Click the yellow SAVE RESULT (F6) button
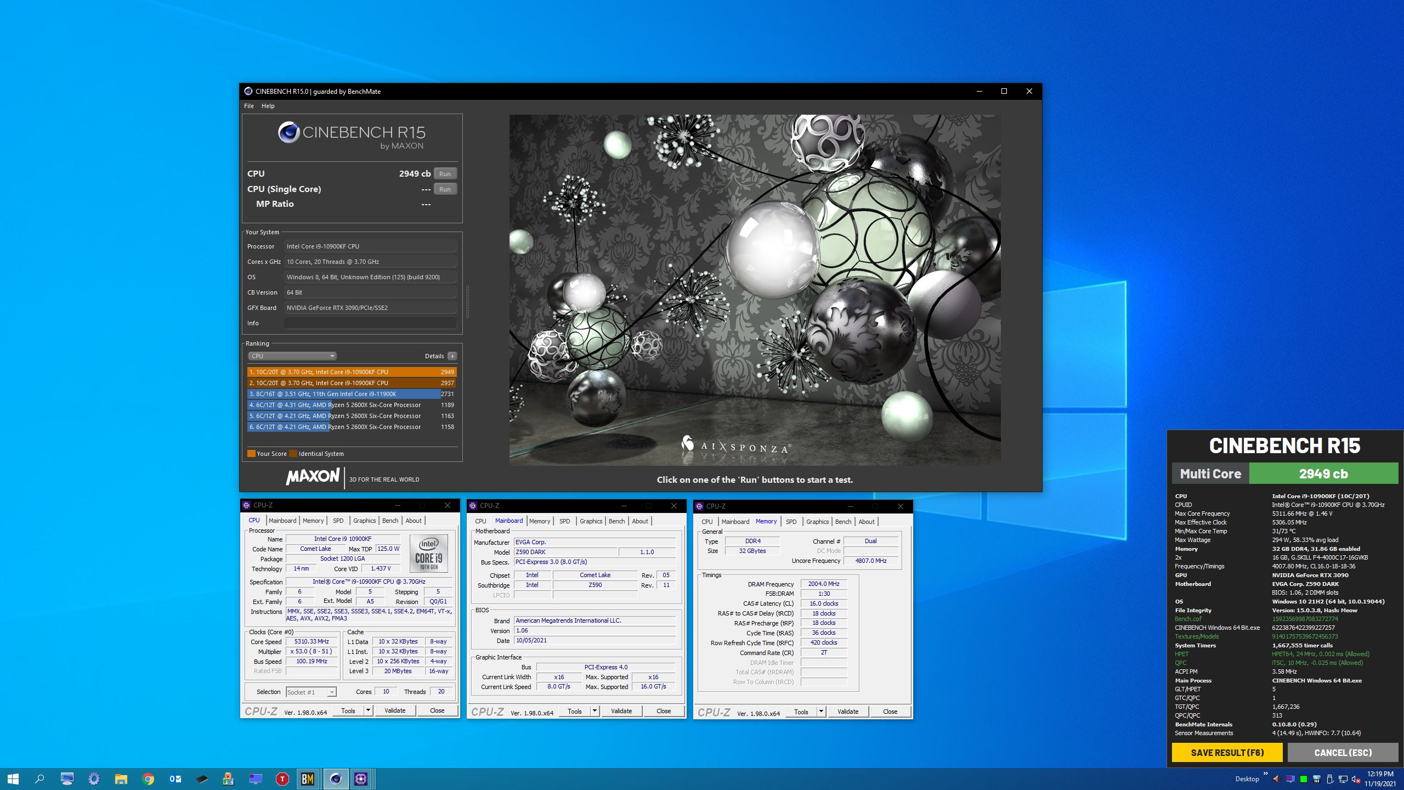The height and width of the screenshot is (790, 1404). pos(1227,753)
